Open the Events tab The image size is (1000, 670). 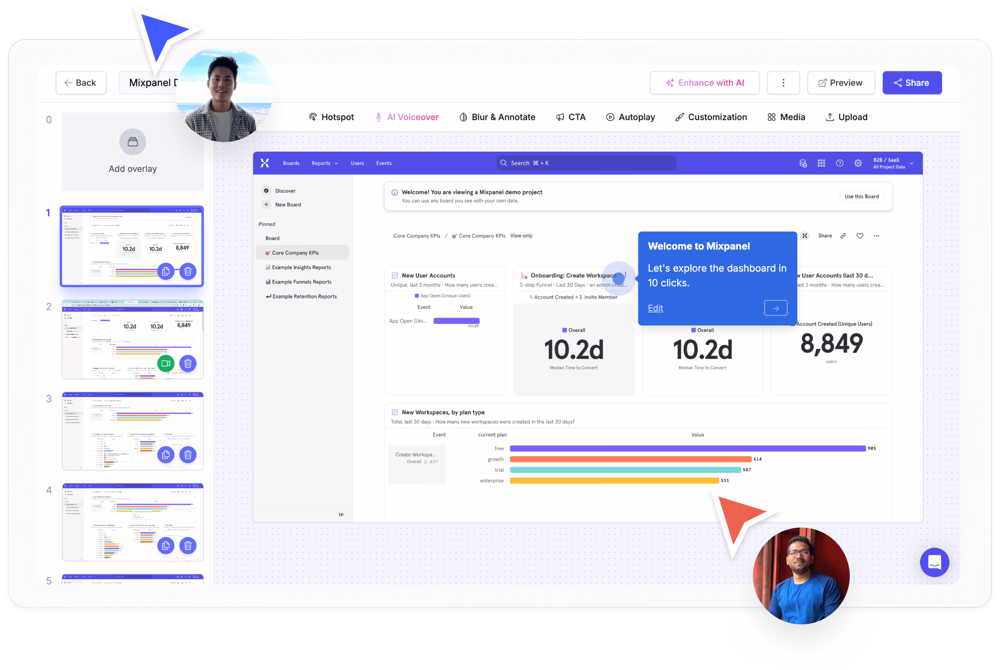pos(384,163)
